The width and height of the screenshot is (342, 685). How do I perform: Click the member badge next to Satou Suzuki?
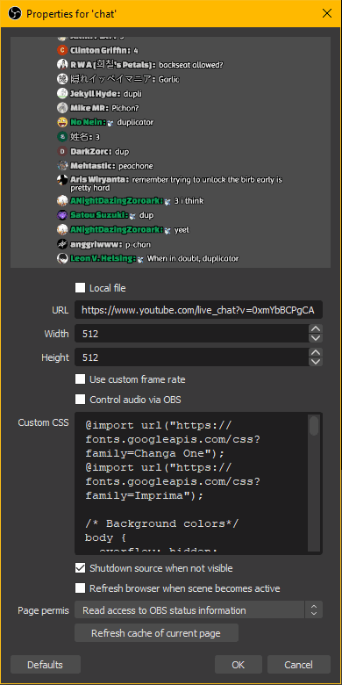(133, 216)
